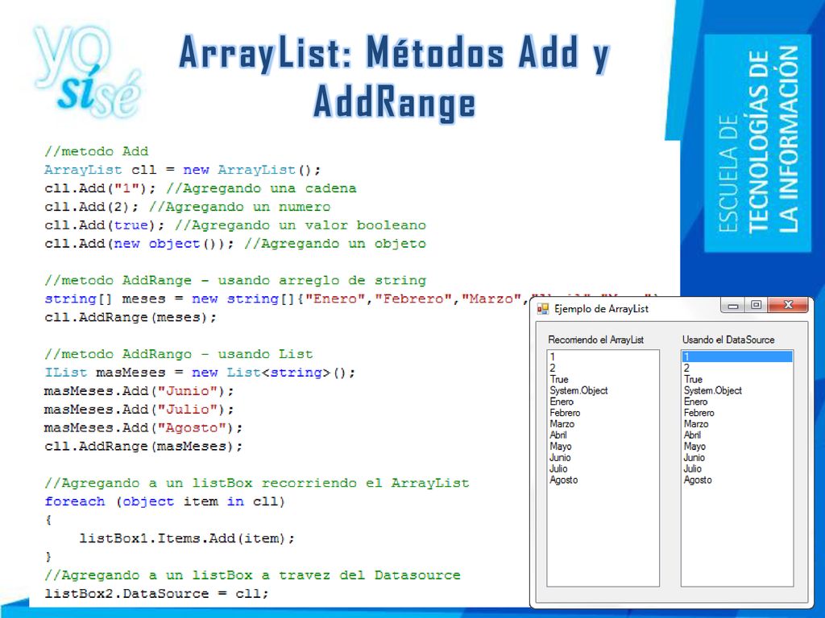Select 'Agosto' in Recorriendo el ArrayList list
825x618 pixels.
click(x=563, y=480)
